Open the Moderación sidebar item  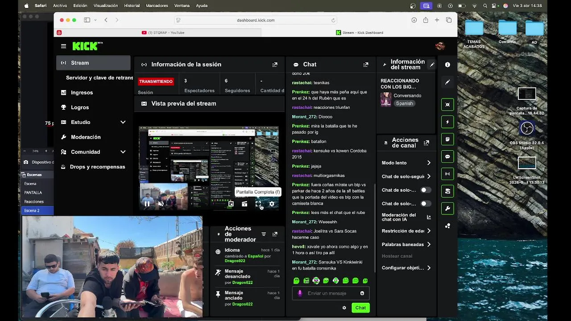[x=93, y=137]
